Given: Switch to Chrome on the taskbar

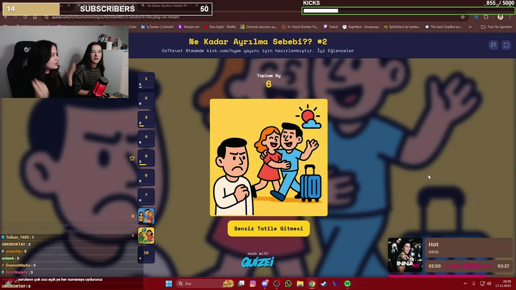Looking at the screenshot, I should [312, 284].
